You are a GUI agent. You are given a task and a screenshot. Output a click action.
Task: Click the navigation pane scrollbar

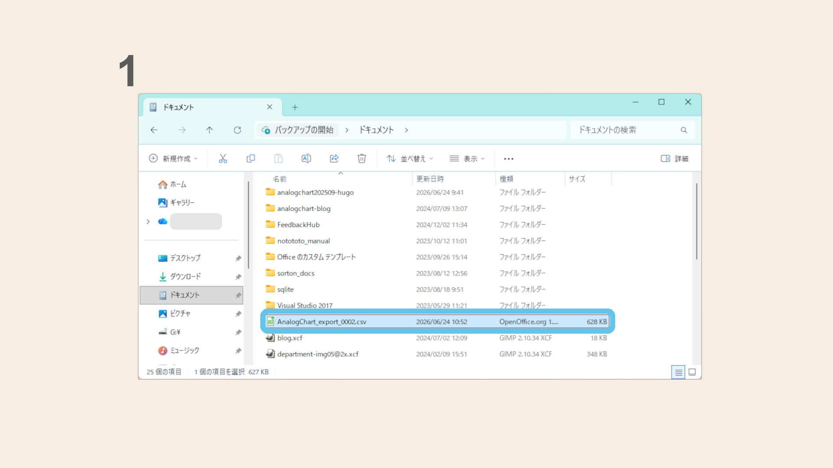pyautogui.click(x=248, y=224)
